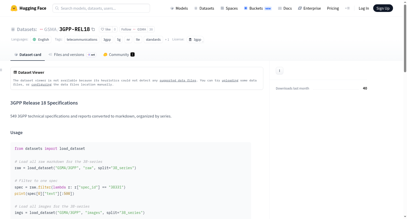This screenshot has width=407, height=219.
Task: Select the 5g tag
Action: [119, 39]
